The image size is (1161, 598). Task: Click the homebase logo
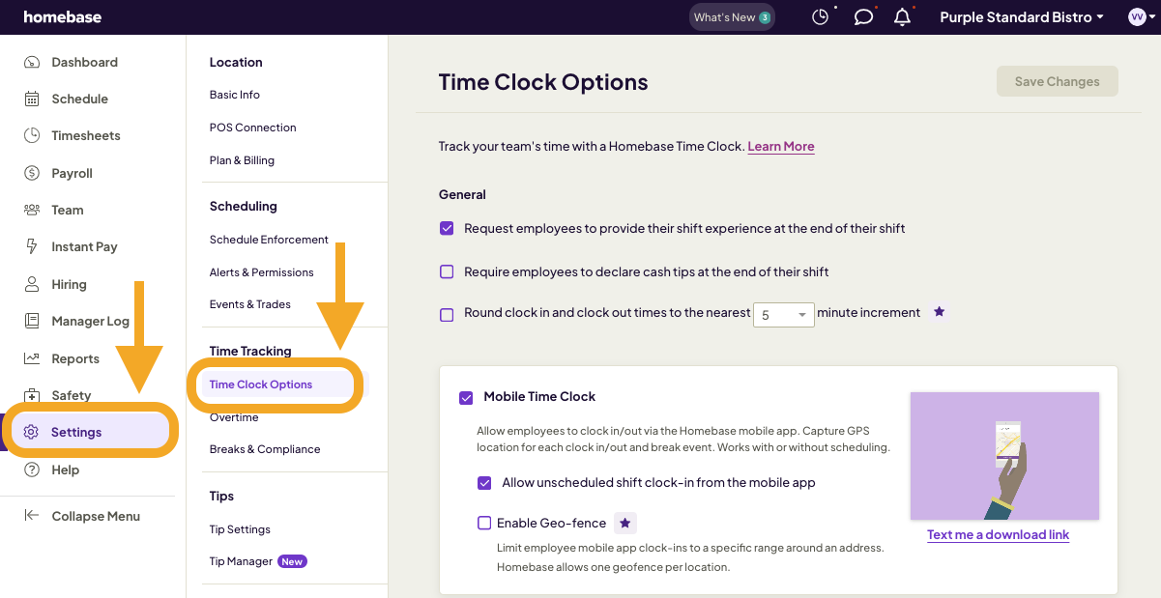pos(61,16)
